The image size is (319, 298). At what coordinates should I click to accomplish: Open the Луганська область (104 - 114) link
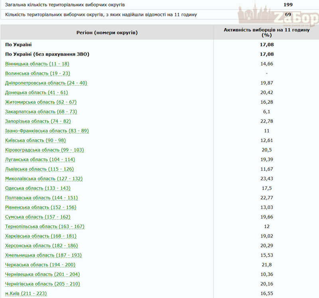point(40,160)
